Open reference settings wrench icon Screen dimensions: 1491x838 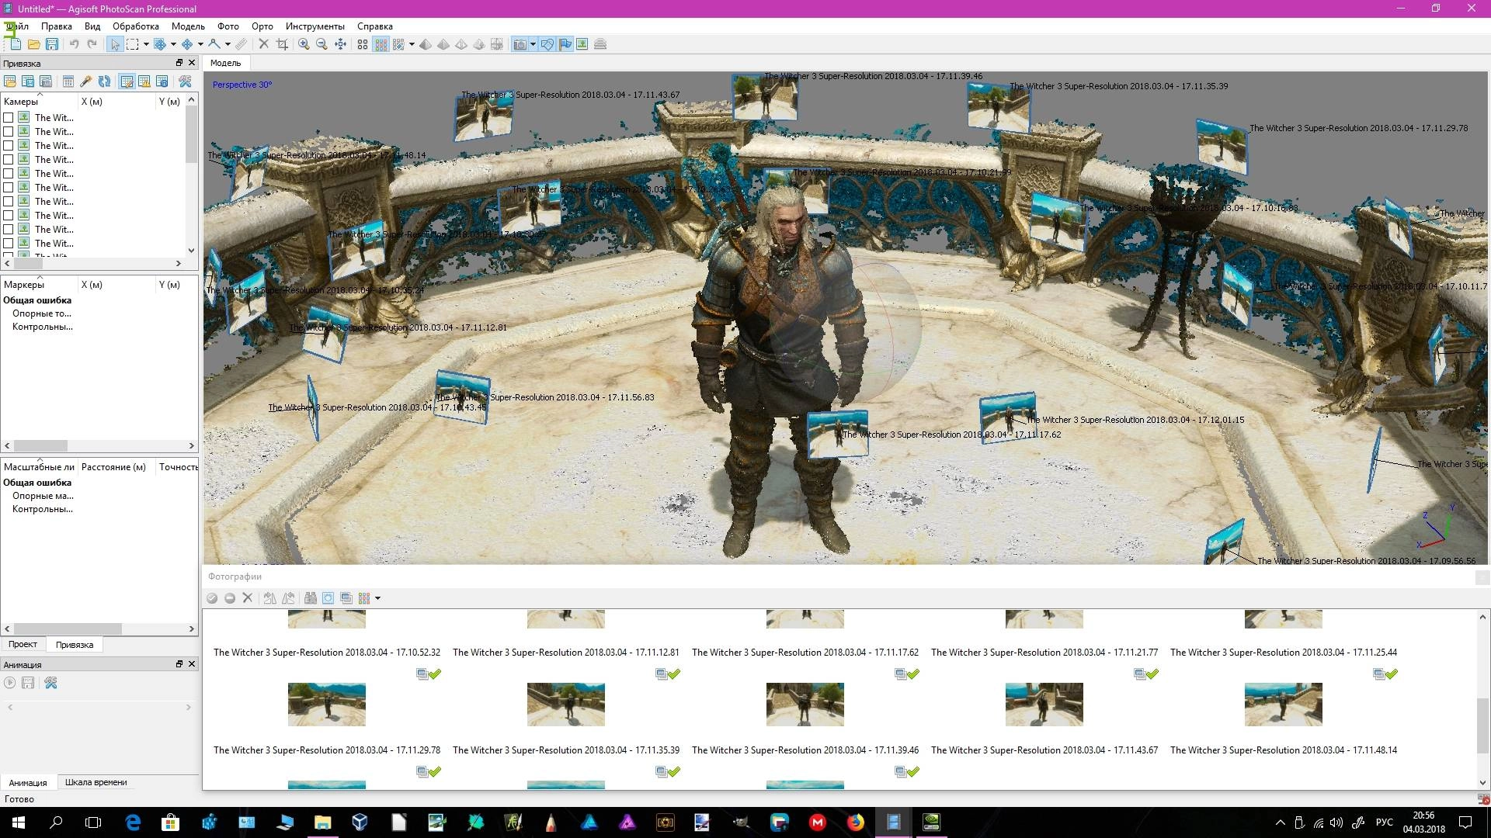(x=185, y=81)
